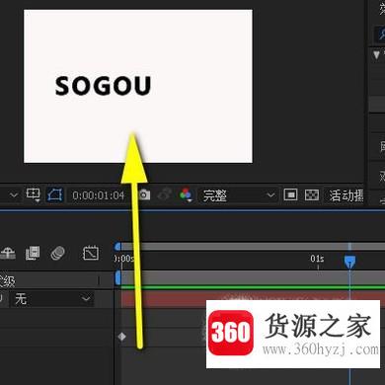Viewport: 385px width, 385px height.
Task: Click the work area start handle
Action: pos(117,277)
